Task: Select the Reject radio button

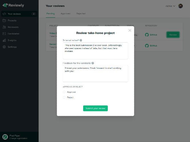Action: click(64, 97)
